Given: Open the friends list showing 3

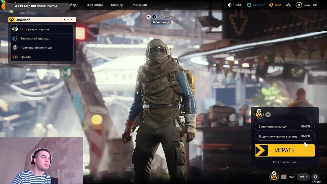Looking at the screenshot, I should (x=303, y=177).
